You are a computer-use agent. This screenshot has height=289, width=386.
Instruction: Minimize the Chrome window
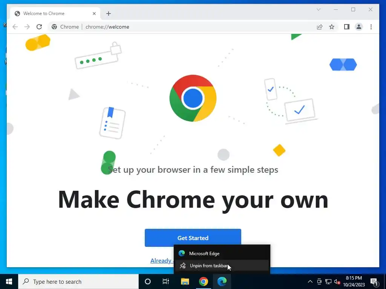[336, 9]
